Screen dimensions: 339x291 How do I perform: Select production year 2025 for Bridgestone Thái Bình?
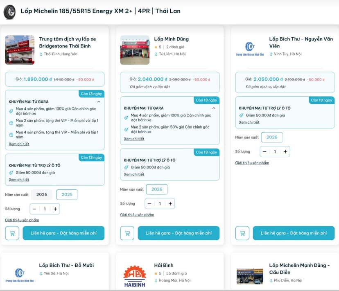point(67,194)
